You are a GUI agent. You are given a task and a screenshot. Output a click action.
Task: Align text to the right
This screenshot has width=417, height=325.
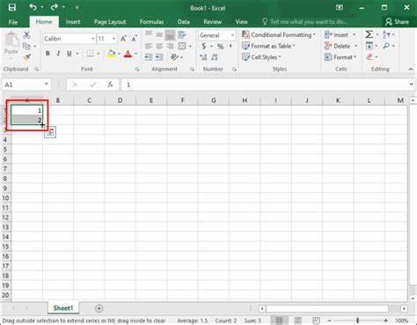170,46
